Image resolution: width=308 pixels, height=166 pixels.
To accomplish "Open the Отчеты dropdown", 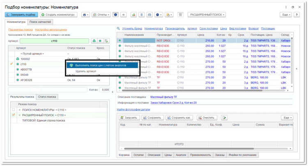I will (x=101, y=15).
